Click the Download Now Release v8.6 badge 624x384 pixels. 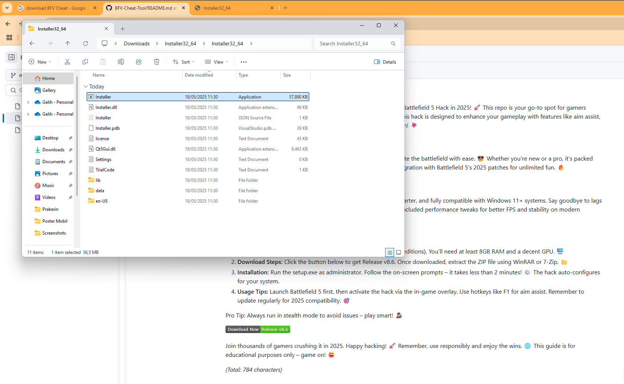coord(258,329)
